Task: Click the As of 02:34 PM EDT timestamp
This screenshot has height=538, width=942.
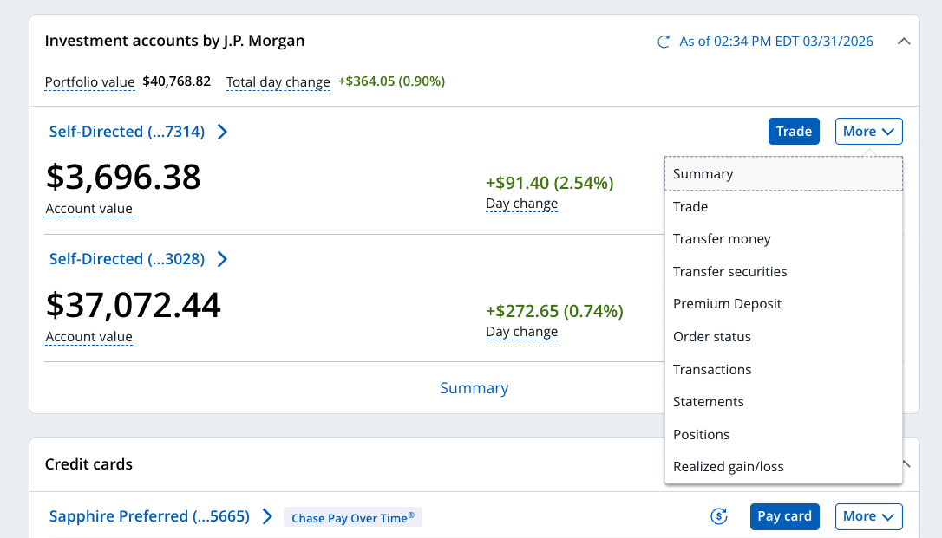Action: pyautogui.click(x=776, y=42)
